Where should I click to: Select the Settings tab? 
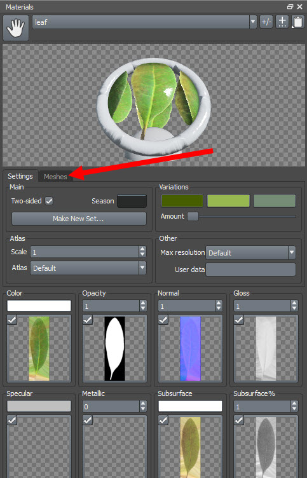click(x=20, y=176)
